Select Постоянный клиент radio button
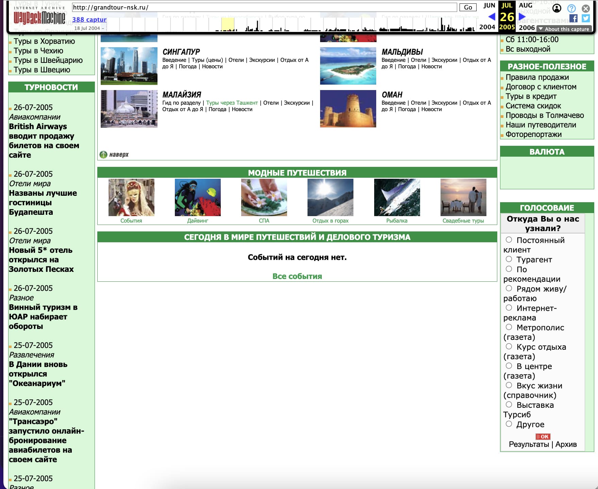The image size is (598, 489). click(x=509, y=240)
